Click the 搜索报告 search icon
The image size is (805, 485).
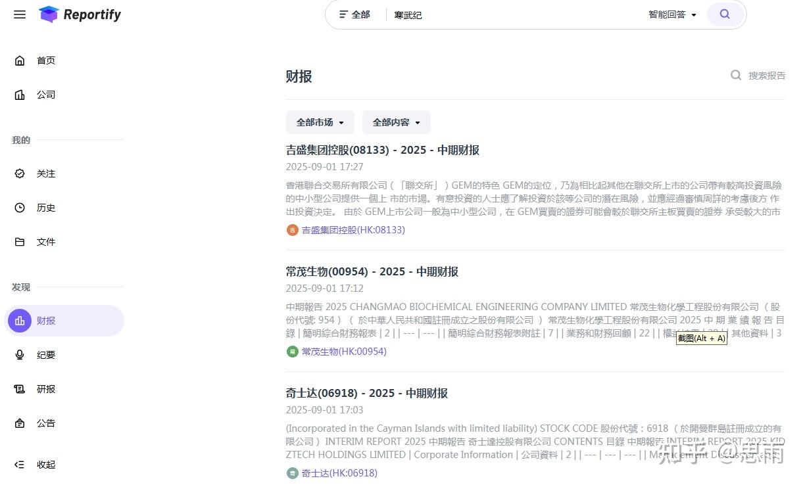[x=735, y=75]
